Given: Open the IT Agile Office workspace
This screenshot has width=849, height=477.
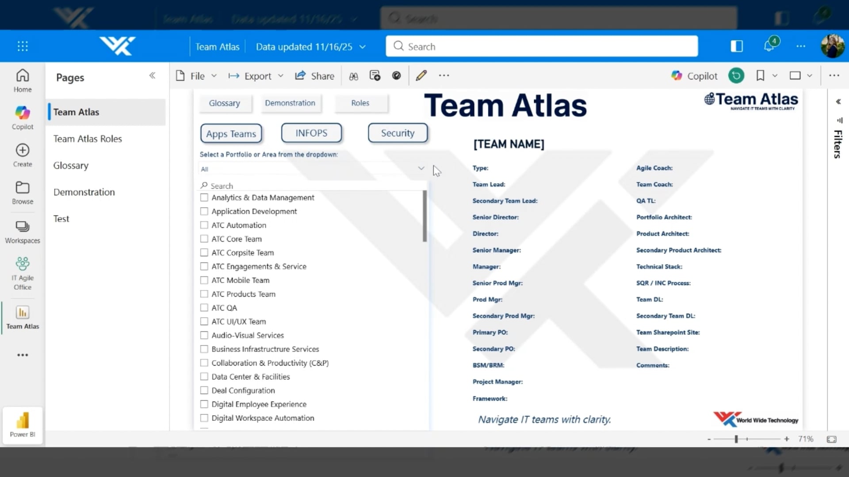Looking at the screenshot, I should coord(23,273).
